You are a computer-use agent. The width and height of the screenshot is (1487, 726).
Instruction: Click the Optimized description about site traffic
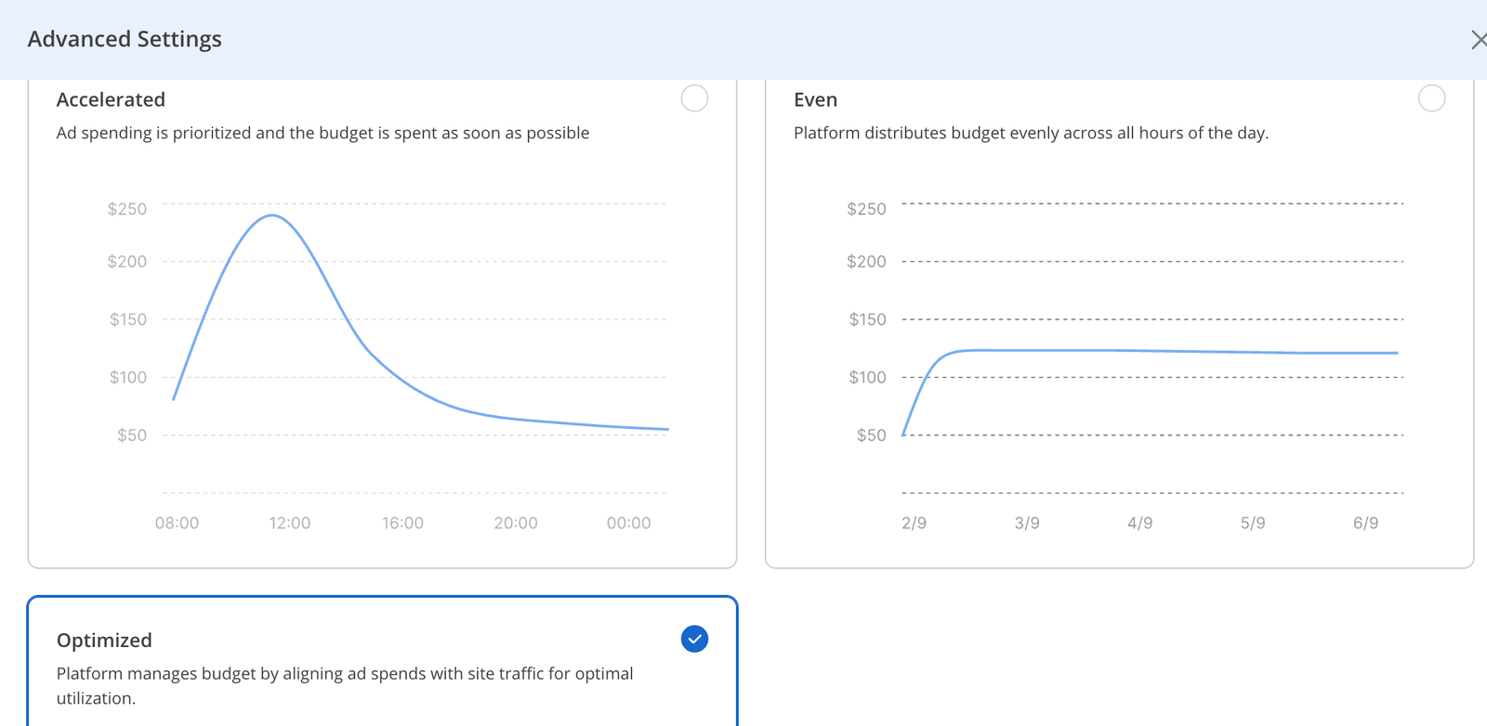345,686
